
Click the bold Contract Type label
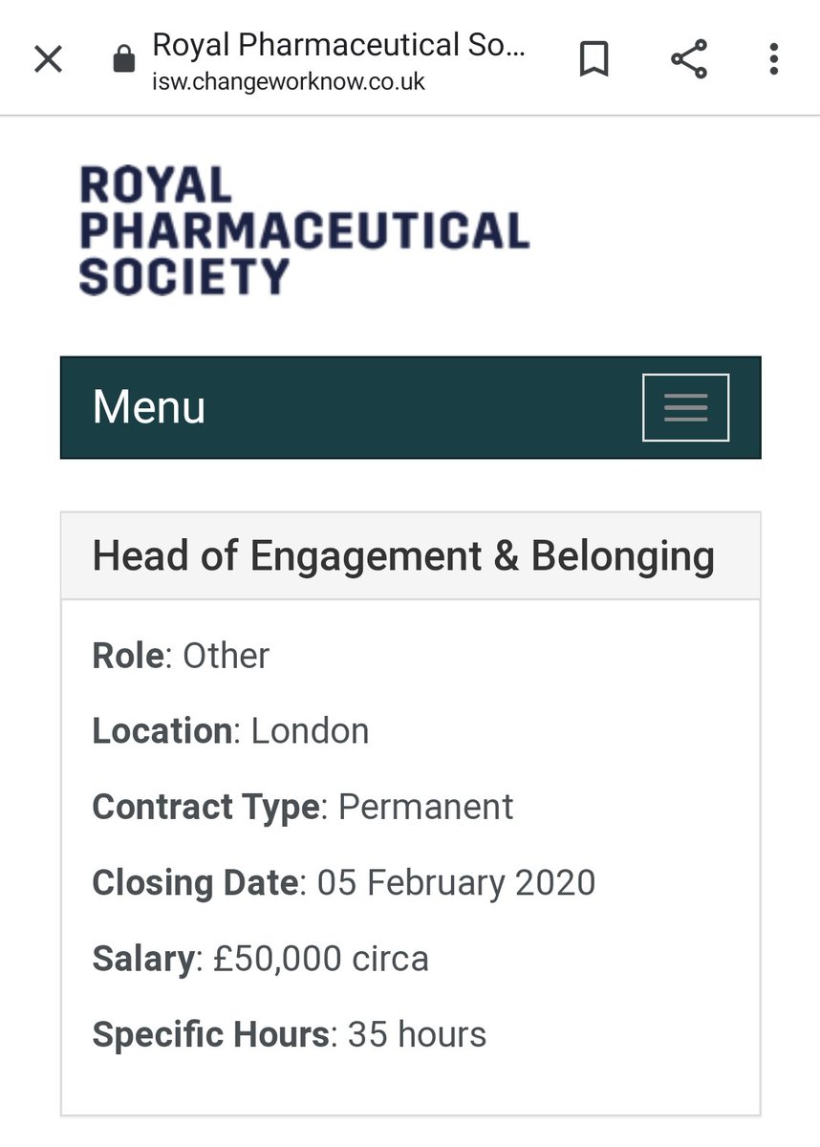click(205, 807)
